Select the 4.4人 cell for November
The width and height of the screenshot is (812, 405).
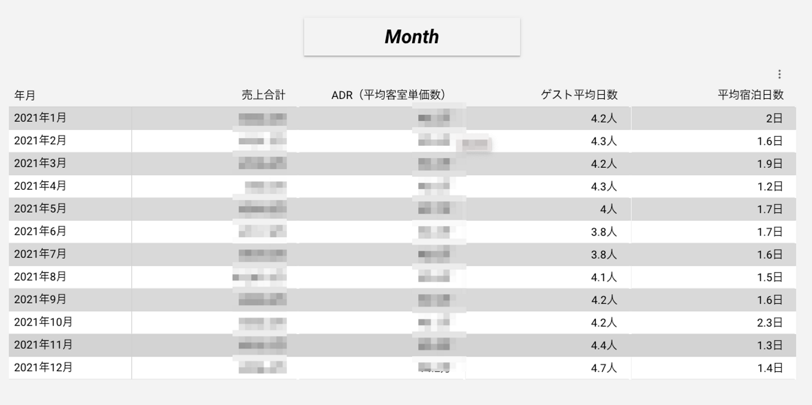603,345
